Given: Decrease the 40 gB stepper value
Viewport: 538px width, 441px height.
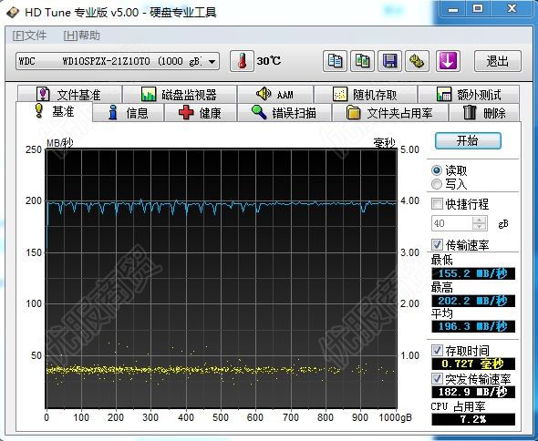Looking at the screenshot, I should (x=479, y=226).
